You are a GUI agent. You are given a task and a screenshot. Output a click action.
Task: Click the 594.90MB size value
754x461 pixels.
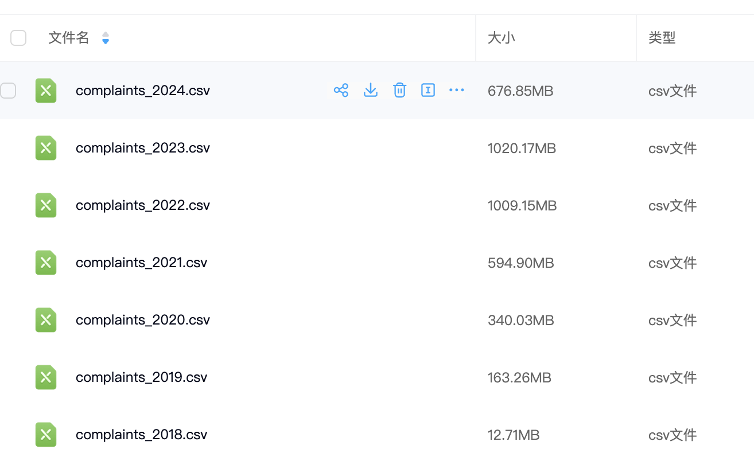point(521,263)
